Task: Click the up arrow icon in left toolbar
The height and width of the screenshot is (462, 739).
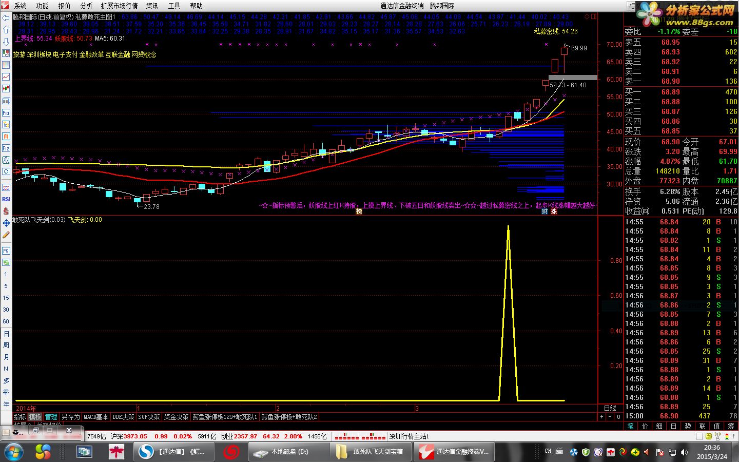Action: coord(6,30)
